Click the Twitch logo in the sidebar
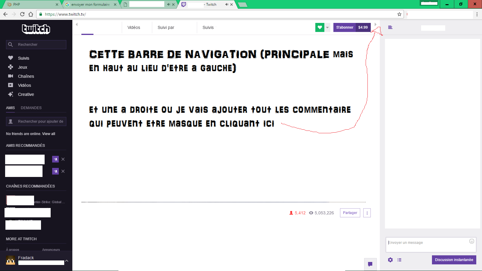Screen dimensions: 482x271 point(36,29)
